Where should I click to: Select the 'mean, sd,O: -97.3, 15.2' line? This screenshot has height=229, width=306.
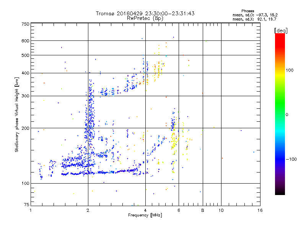[x=255, y=15]
